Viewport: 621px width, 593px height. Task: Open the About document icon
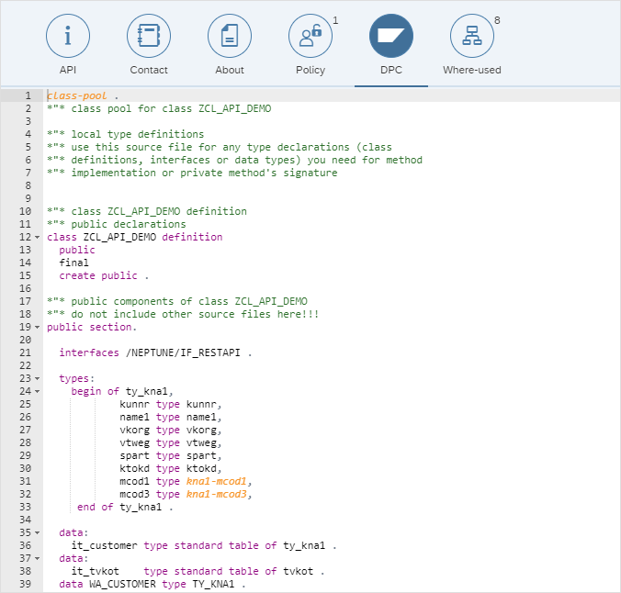[230, 36]
